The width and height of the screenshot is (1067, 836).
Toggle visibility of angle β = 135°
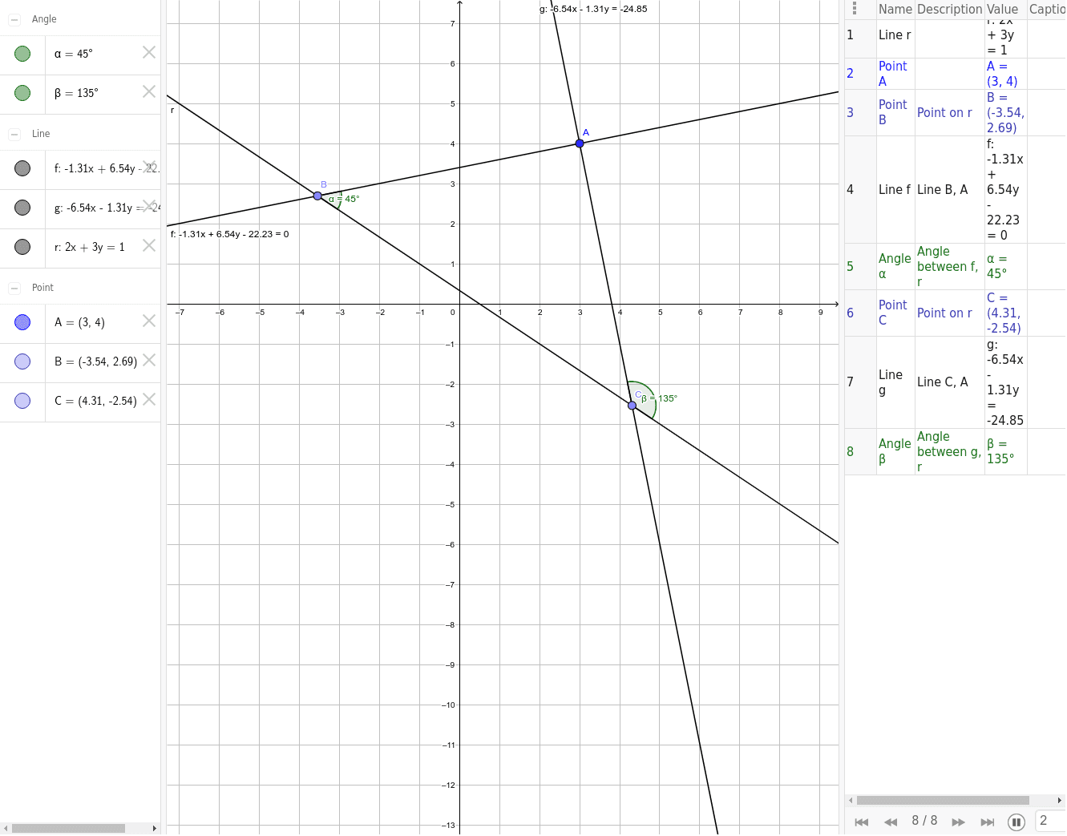click(22, 93)
